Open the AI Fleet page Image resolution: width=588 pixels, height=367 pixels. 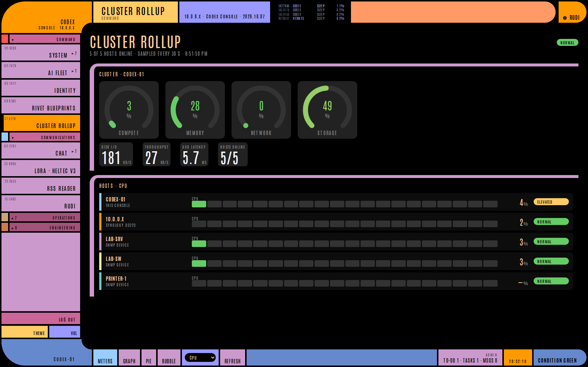point(41,70)
